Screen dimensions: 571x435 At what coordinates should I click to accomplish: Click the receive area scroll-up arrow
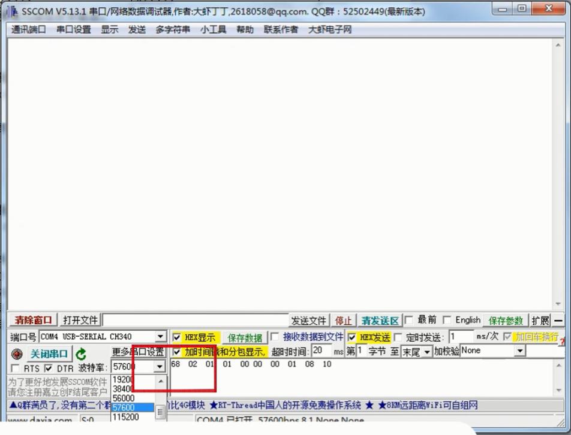click(x=558, y=45)
